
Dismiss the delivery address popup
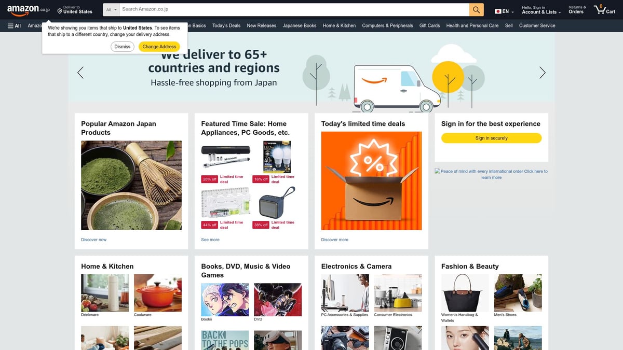123,47
